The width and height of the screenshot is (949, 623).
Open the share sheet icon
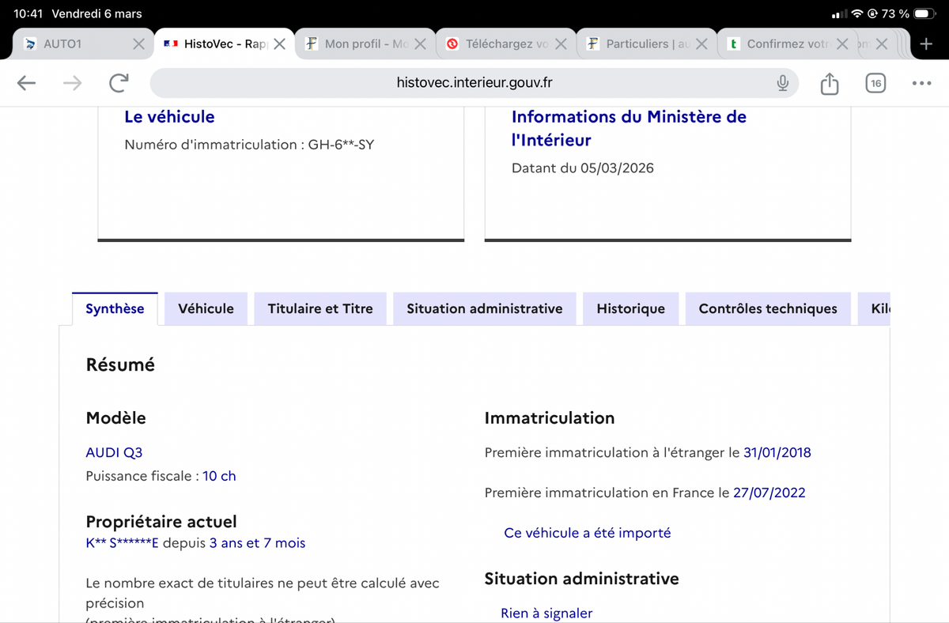[x=829, y=83]
